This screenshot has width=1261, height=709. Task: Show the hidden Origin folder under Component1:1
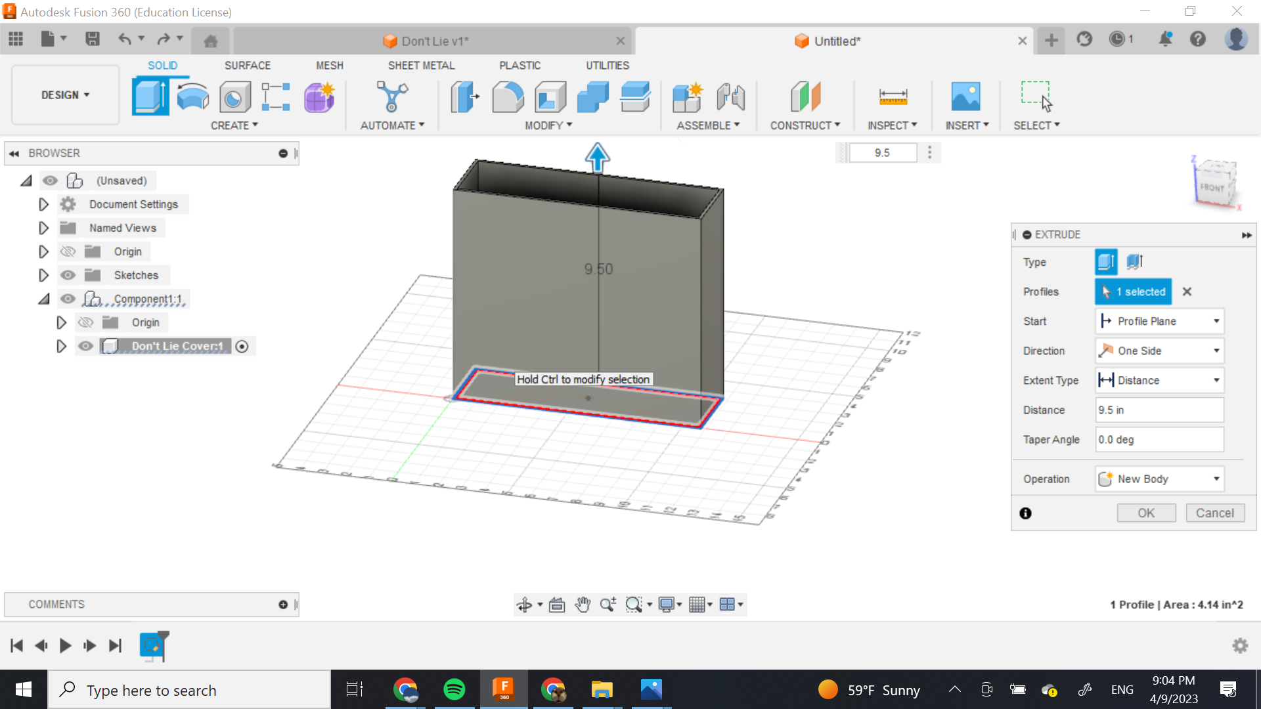pyautogui.click(x=85, y=322)
